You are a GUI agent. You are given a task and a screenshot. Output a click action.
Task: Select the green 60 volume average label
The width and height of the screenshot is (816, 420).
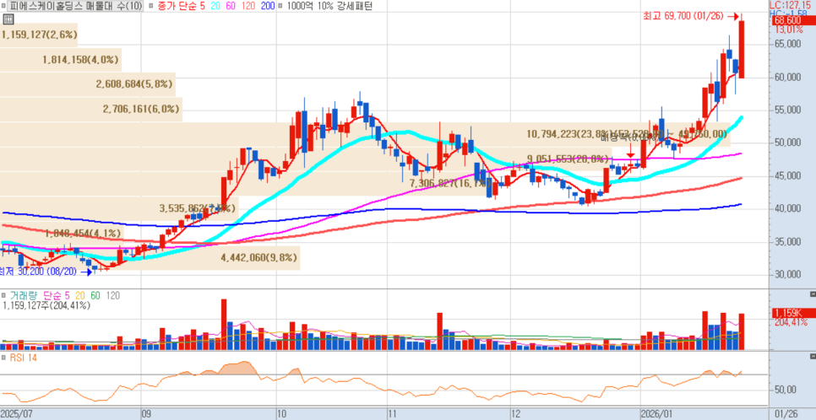click(95, 296)
